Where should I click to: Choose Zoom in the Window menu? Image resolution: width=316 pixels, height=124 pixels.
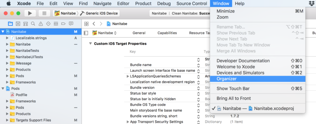click(x=258, y=17)
